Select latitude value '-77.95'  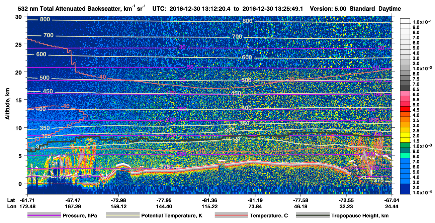point(164,201)
